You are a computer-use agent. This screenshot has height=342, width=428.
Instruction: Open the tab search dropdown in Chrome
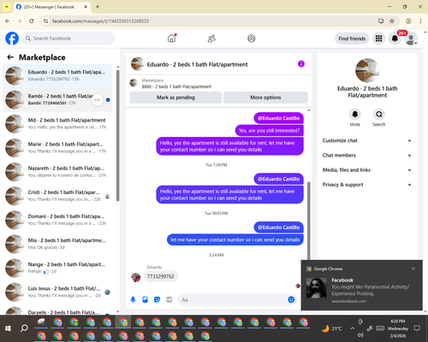pos(7,7)
